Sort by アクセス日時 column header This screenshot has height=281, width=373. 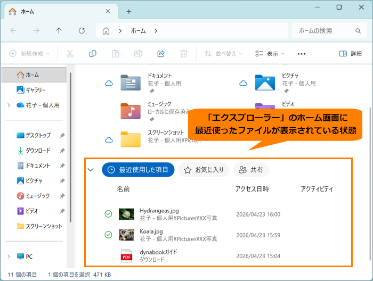pyautogui.click(x=252, y=189)
